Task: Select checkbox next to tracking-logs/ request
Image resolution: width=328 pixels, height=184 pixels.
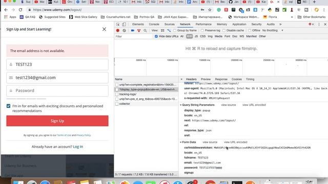Action: [117, 94]
